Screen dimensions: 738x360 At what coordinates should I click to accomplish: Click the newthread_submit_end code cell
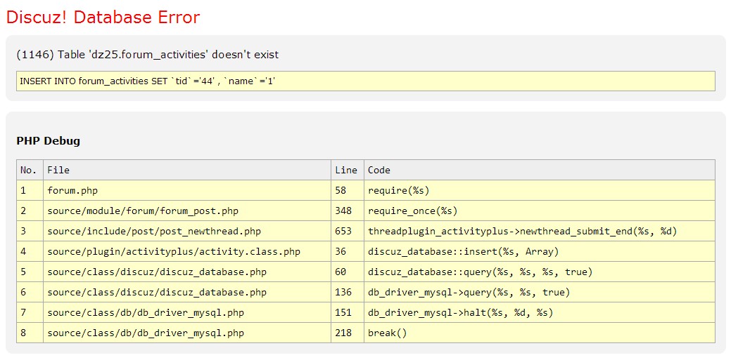point(522,231)
